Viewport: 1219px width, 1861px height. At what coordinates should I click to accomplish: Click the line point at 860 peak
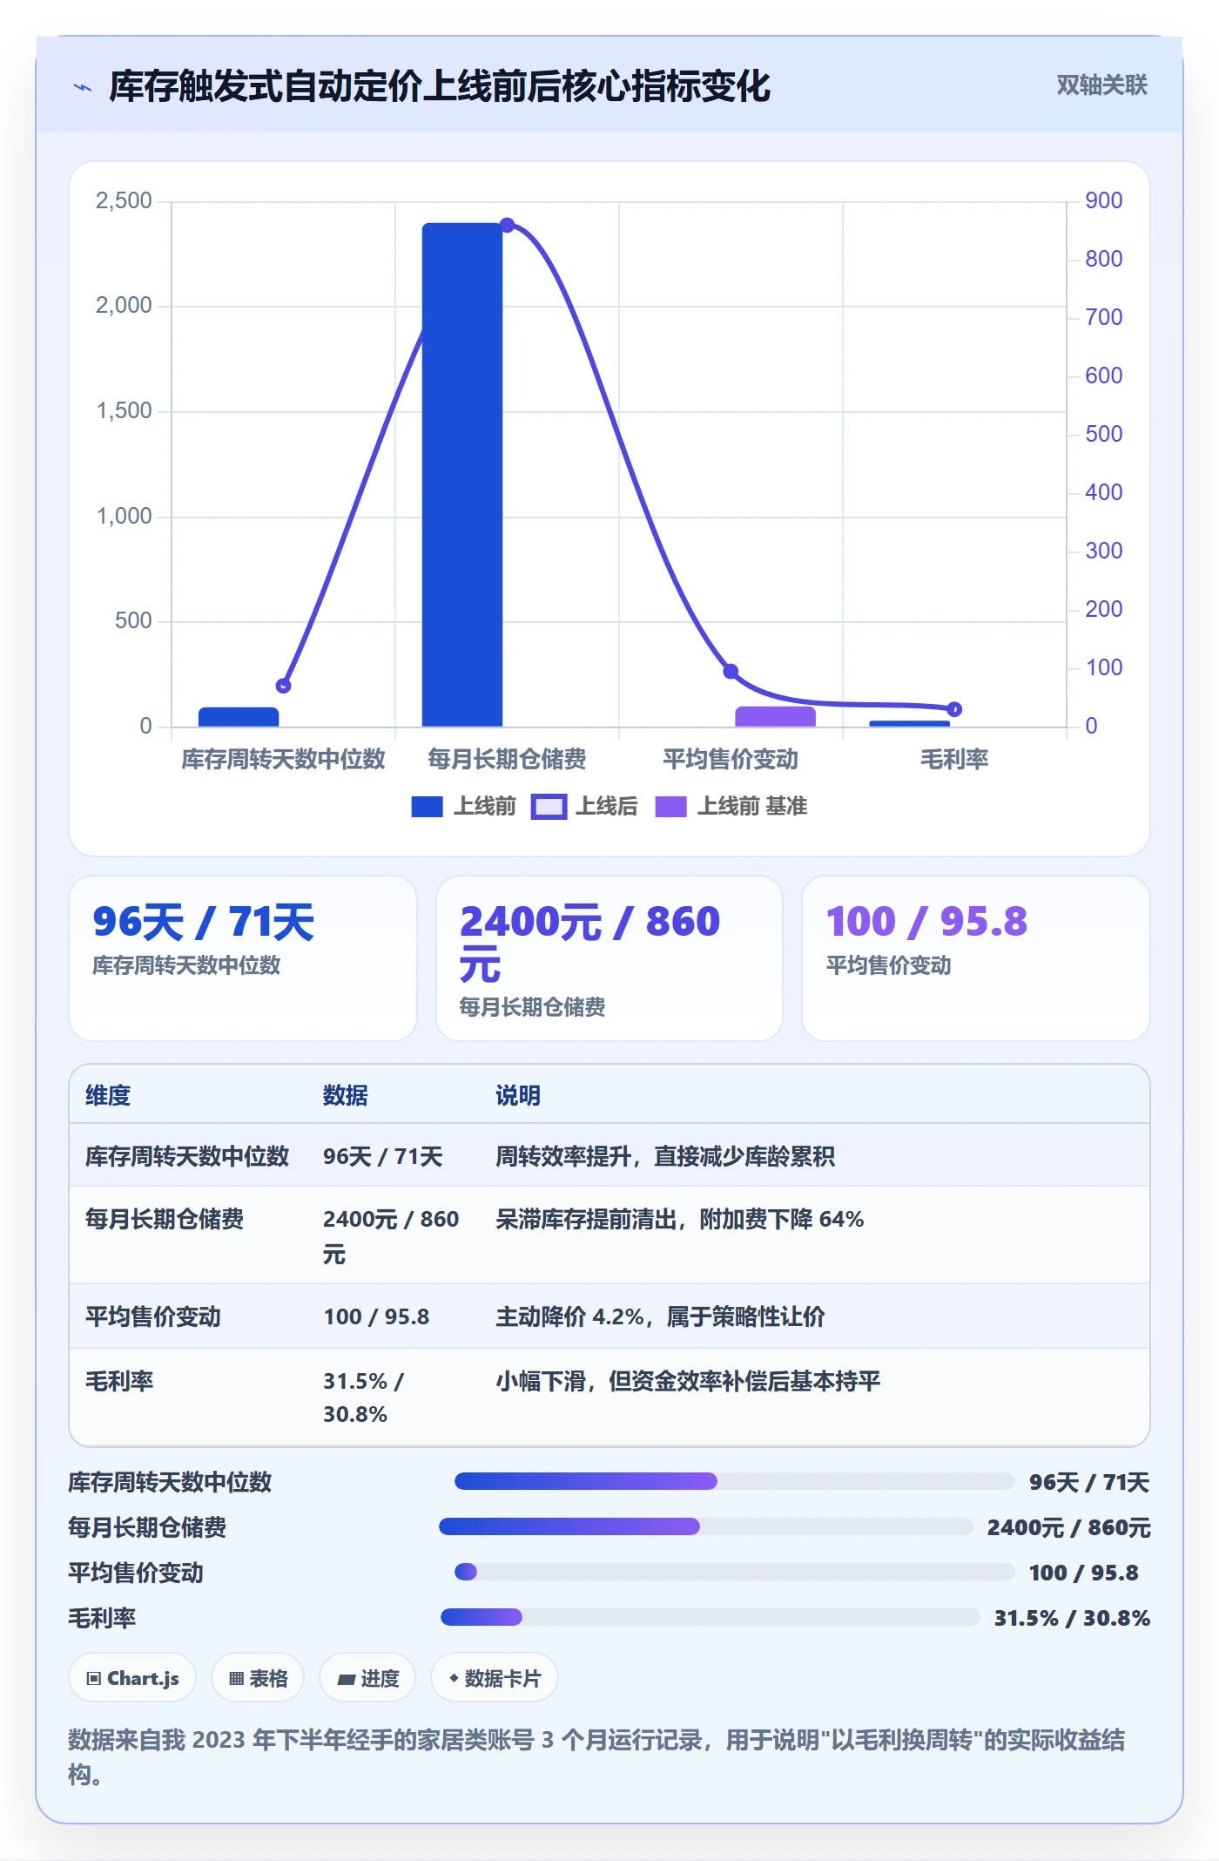508,225
